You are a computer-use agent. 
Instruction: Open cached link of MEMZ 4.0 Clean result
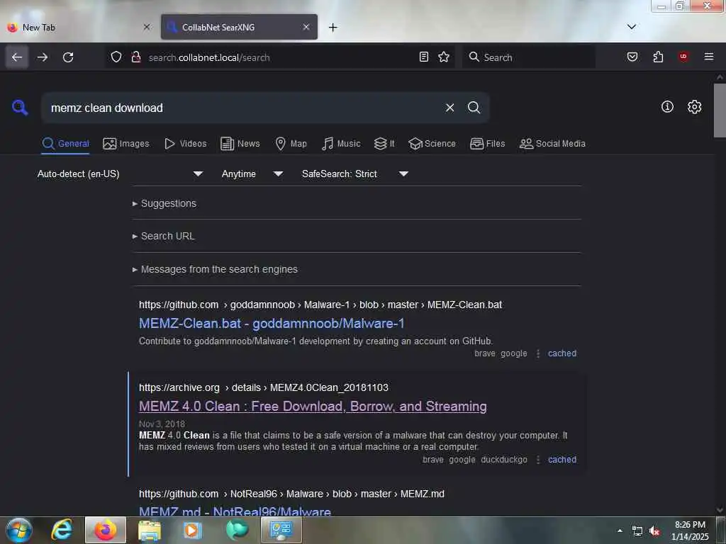[x=562, y=460]
